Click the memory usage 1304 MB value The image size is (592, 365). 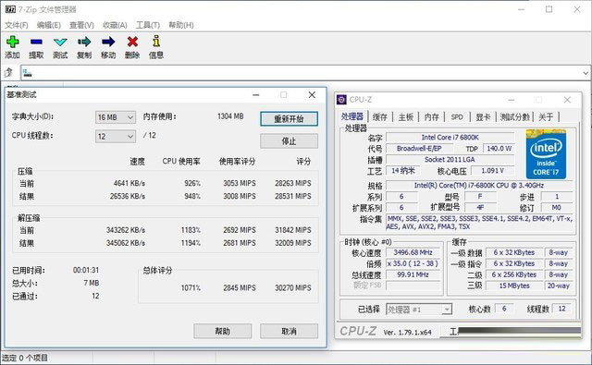click(230, 116)
